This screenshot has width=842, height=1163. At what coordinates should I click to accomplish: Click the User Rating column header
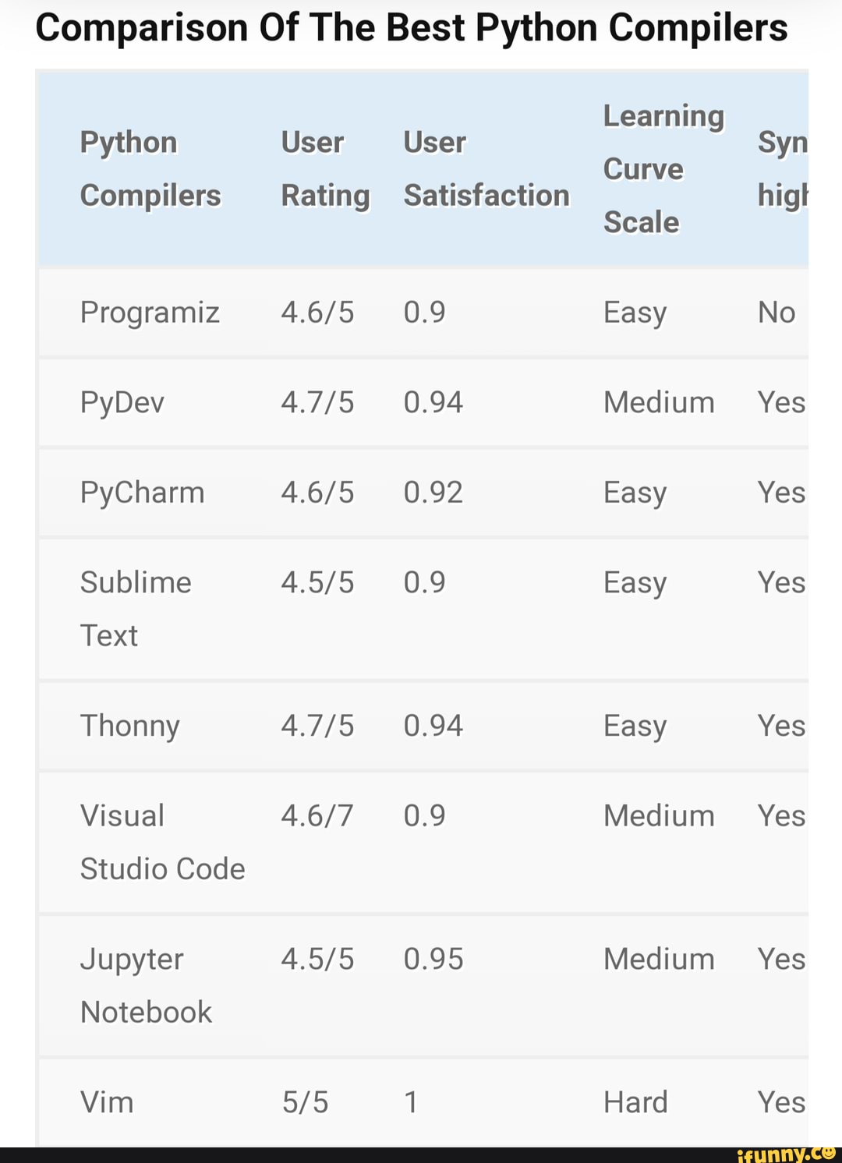pos(325,168)
